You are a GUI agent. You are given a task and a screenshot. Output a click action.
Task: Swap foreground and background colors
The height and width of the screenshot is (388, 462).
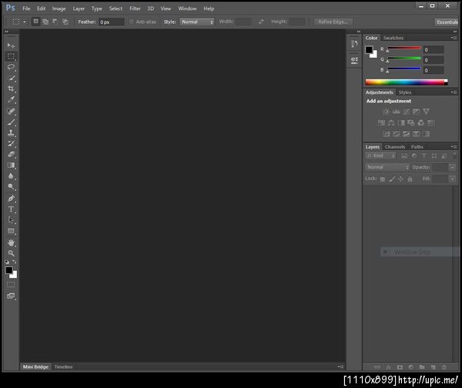[x=14, y=262]
